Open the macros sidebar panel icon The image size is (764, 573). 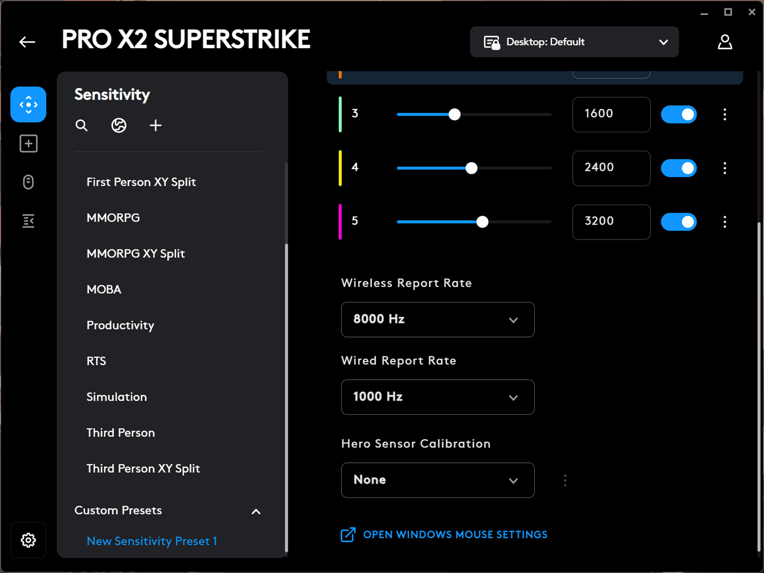[28, 221]
